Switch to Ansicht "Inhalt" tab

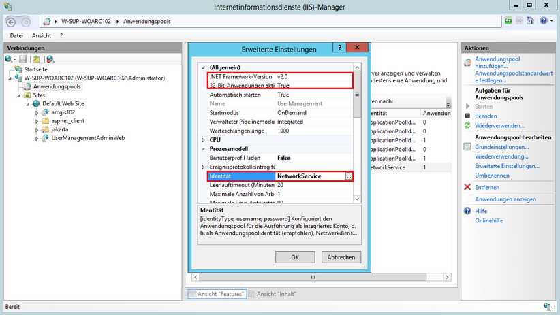[273, 294]
